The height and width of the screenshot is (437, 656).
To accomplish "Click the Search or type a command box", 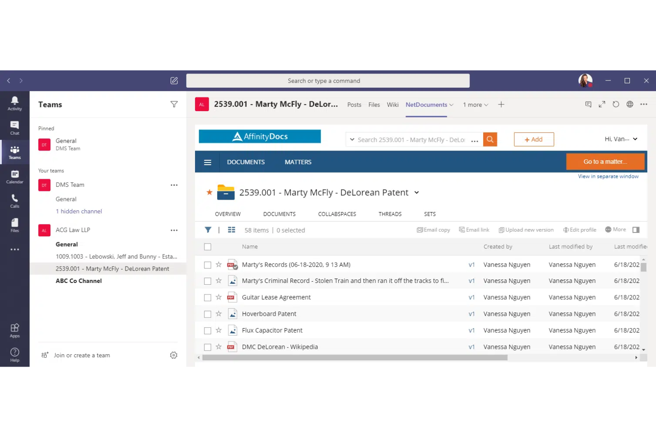I will (328, 81).
